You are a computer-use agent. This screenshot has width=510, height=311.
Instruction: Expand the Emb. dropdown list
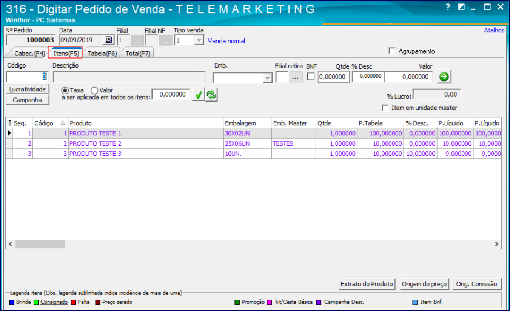click(268, 78)
